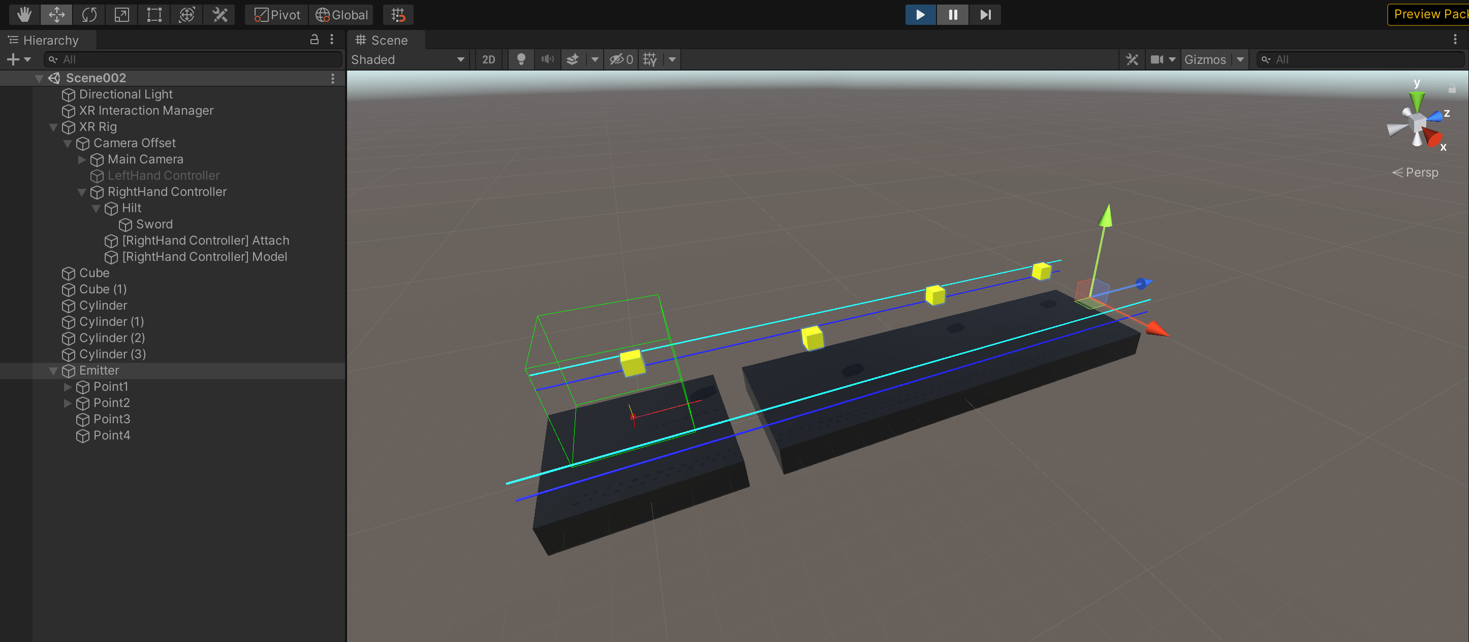Click the Pause button
The width and height of the screenshot is (1469, 642).
tap(952, 14)
